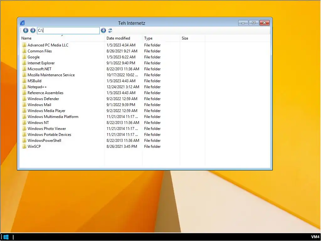This screenshot has height=241, width=321.
Task: Click date '9/1/2022 9:39 PM'
Action: [x=121, y=104]
